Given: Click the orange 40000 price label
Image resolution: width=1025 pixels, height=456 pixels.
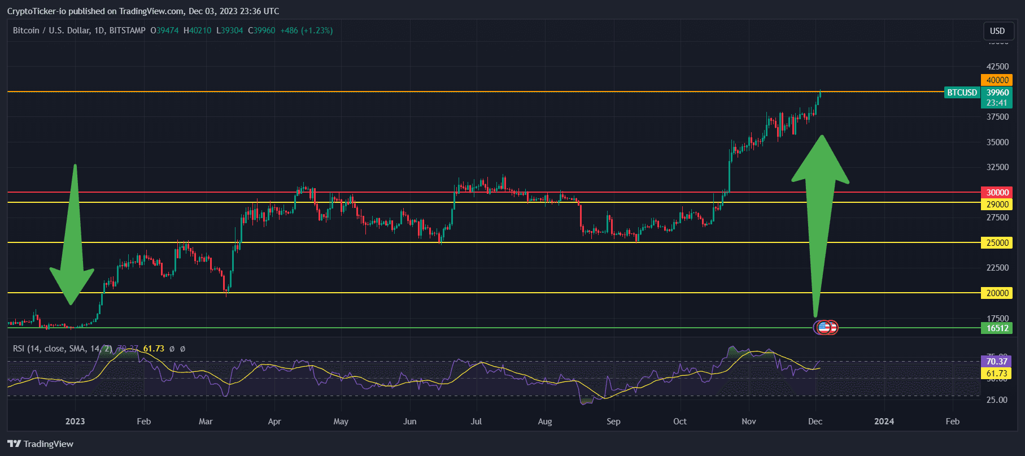Looking at the screenshot, I should pyautogui.click(x=997, y=80).
